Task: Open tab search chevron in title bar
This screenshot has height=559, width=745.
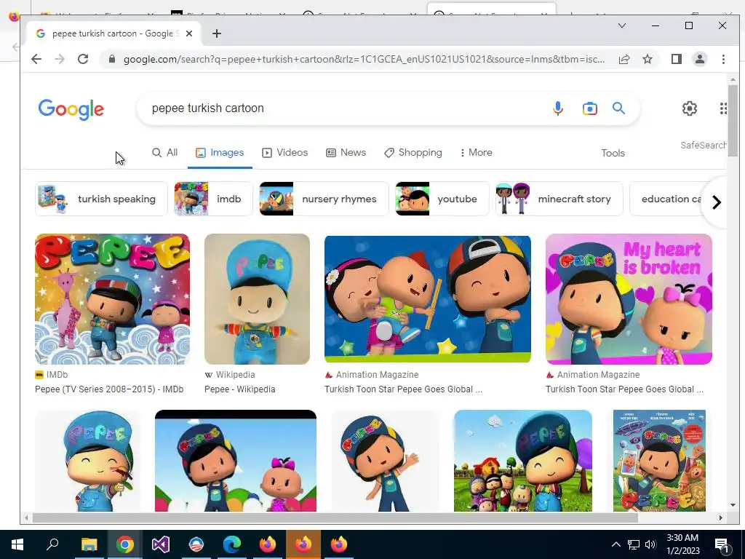Action: 621,25
